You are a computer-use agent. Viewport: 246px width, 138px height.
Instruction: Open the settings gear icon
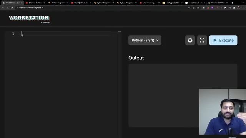pyautogui.click(x=190, y=40)
